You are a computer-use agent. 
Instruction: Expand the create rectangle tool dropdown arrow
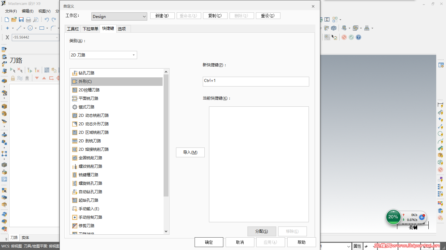pyautogui.click(x=47, y=28)
